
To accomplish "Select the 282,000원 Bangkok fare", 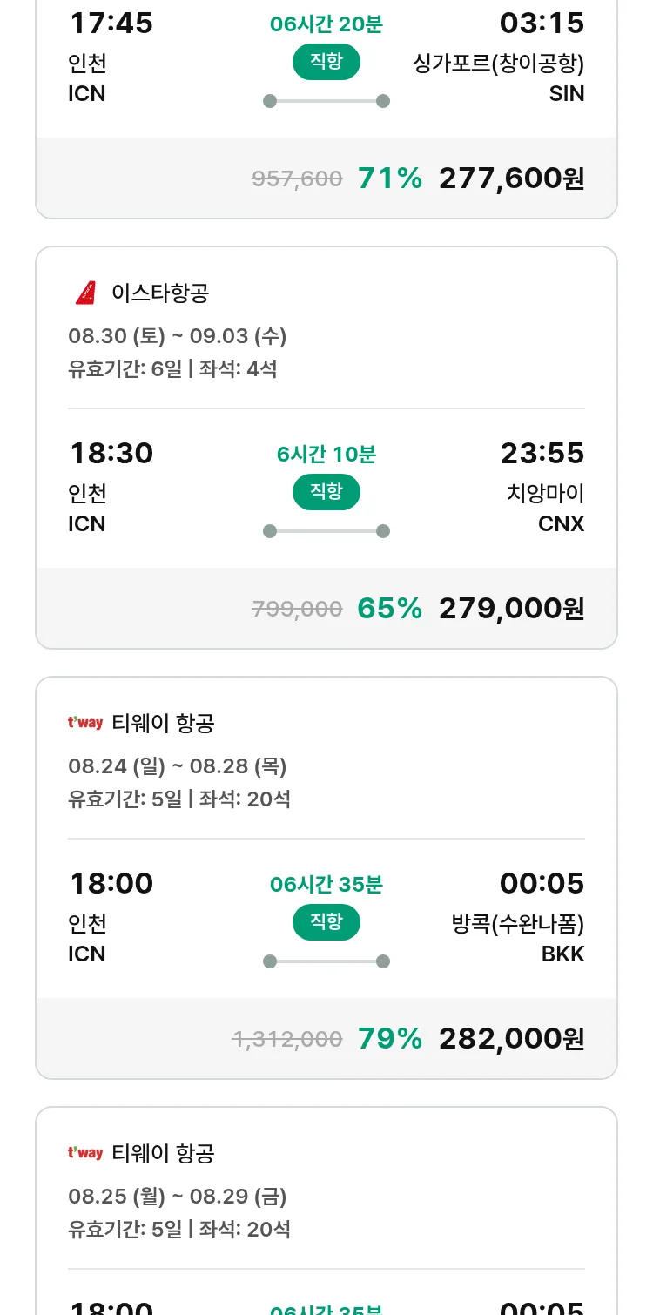I will (x=511, y=1039).
